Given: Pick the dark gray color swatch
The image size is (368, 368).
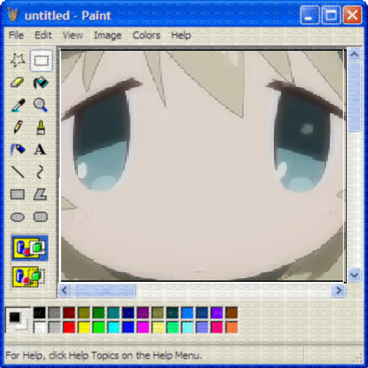Looking at the screenshot, I should point(54,313).
